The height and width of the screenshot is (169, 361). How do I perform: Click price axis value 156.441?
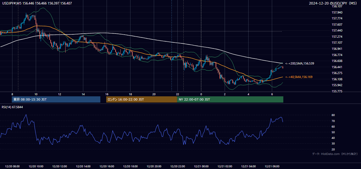337,67
